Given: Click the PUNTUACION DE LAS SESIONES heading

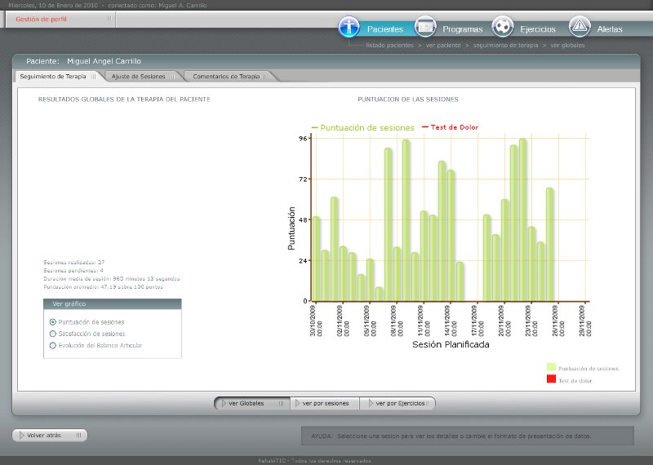Looking at the screenshot, I should tap(407, 100).
